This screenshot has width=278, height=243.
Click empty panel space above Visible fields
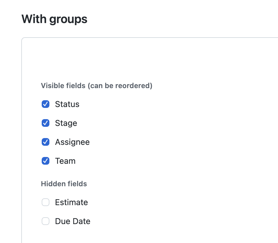point(148,59)
